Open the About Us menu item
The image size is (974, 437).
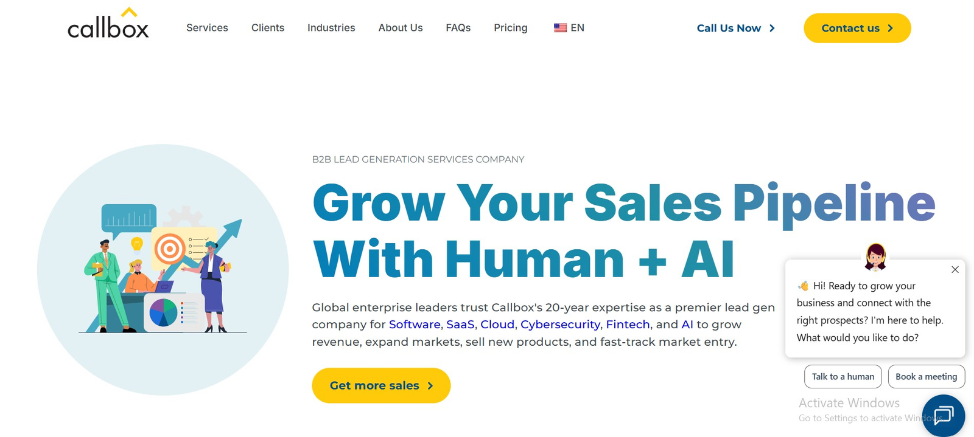tap(401, 28)
